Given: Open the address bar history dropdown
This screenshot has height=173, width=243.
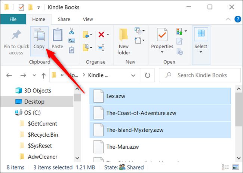Looking at the screenshot, I should (133, 76).
